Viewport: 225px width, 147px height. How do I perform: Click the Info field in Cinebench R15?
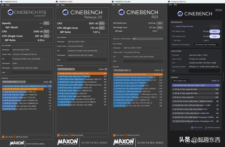(x=32, y=72)
